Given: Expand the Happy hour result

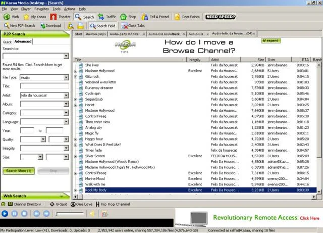Looking at the screenshot, I should (x=76, y=139).
